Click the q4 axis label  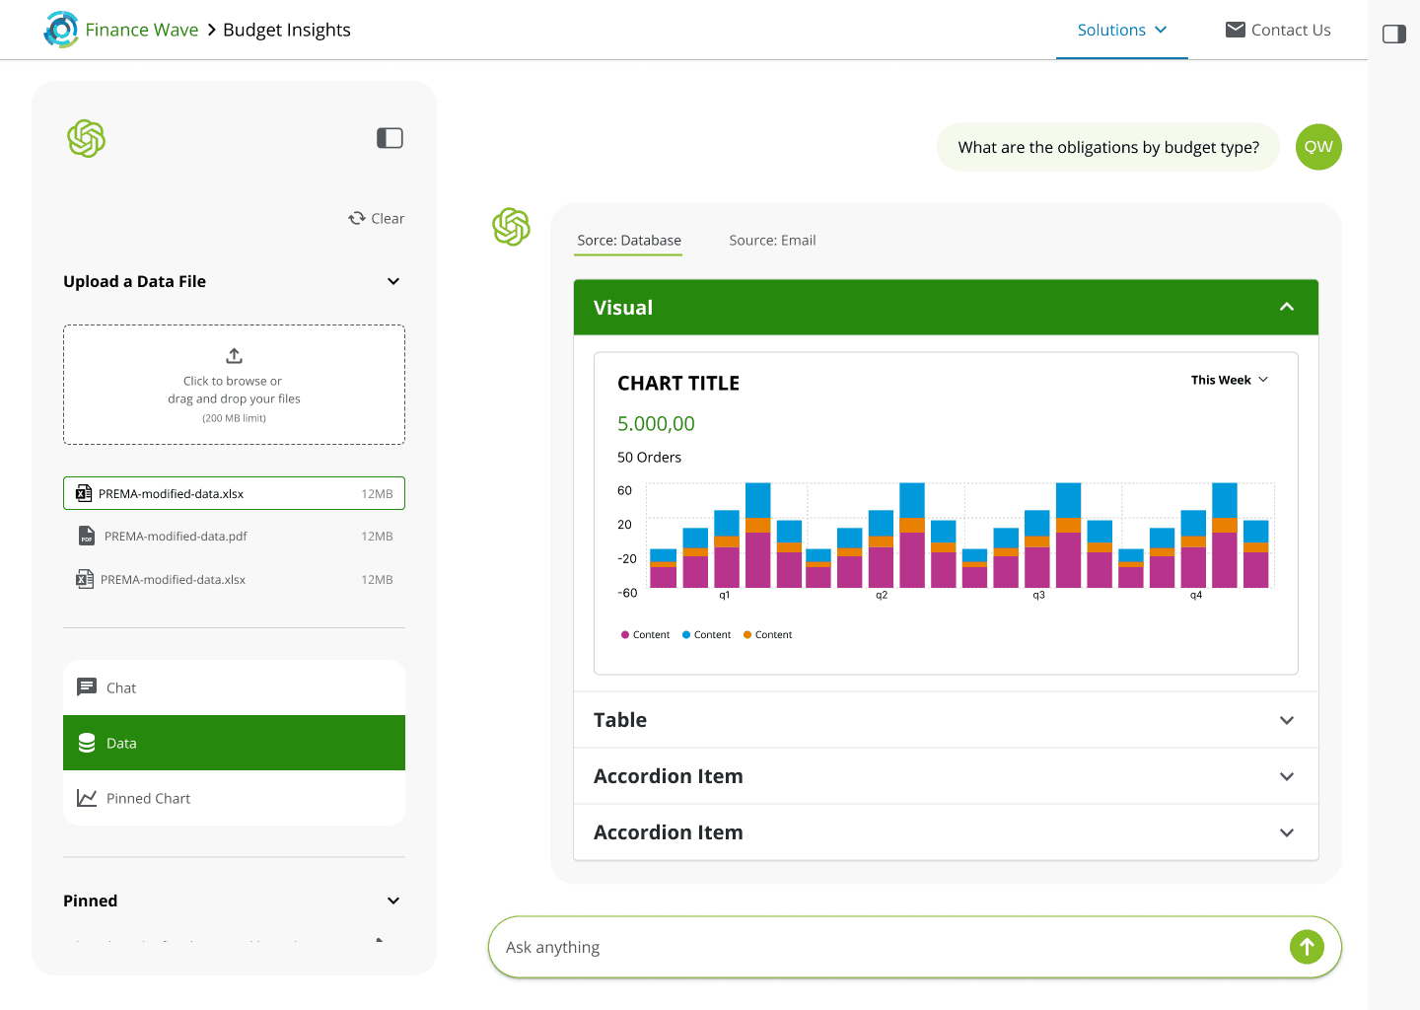tap(1196, 596)
